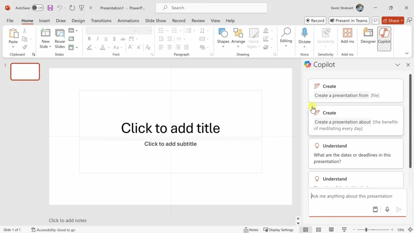Click the Copilot ask-me-anything input field
414x233 pixels.
point(352,196)
